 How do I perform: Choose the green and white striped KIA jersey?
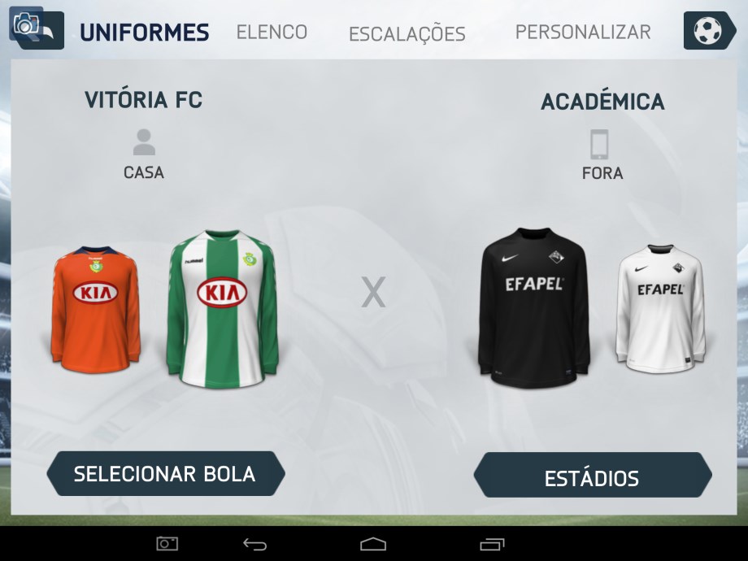(222, 309)
